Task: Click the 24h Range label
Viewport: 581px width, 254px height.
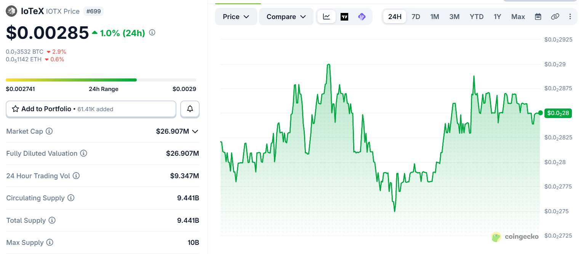Action: 104,89
